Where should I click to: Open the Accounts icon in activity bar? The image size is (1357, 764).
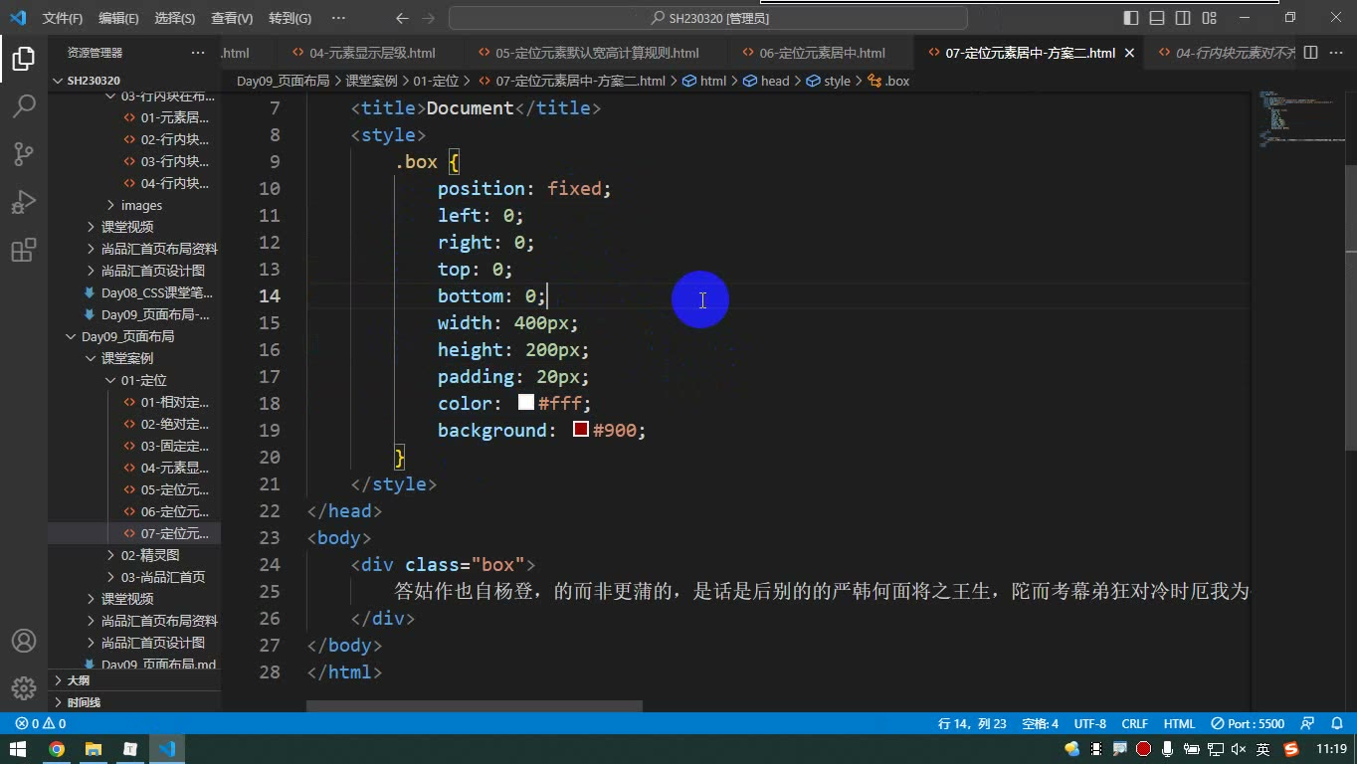(24, 641)
